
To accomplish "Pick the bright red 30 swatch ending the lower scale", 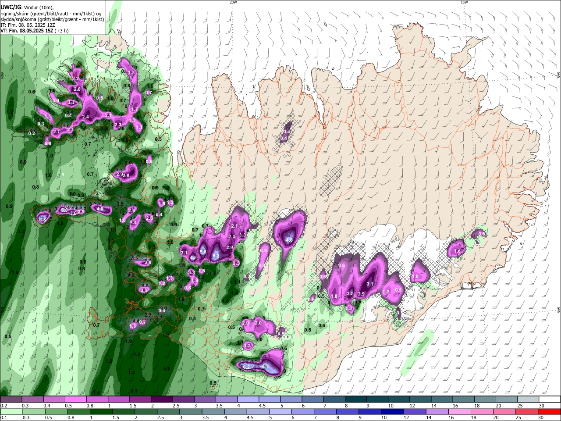I will pos(550,411).
